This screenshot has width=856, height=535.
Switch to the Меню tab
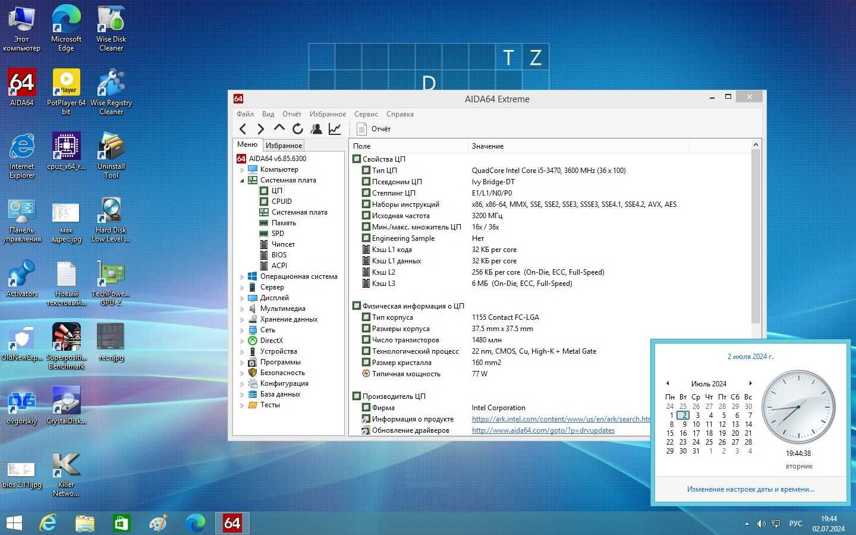click(x=247, y=144)
